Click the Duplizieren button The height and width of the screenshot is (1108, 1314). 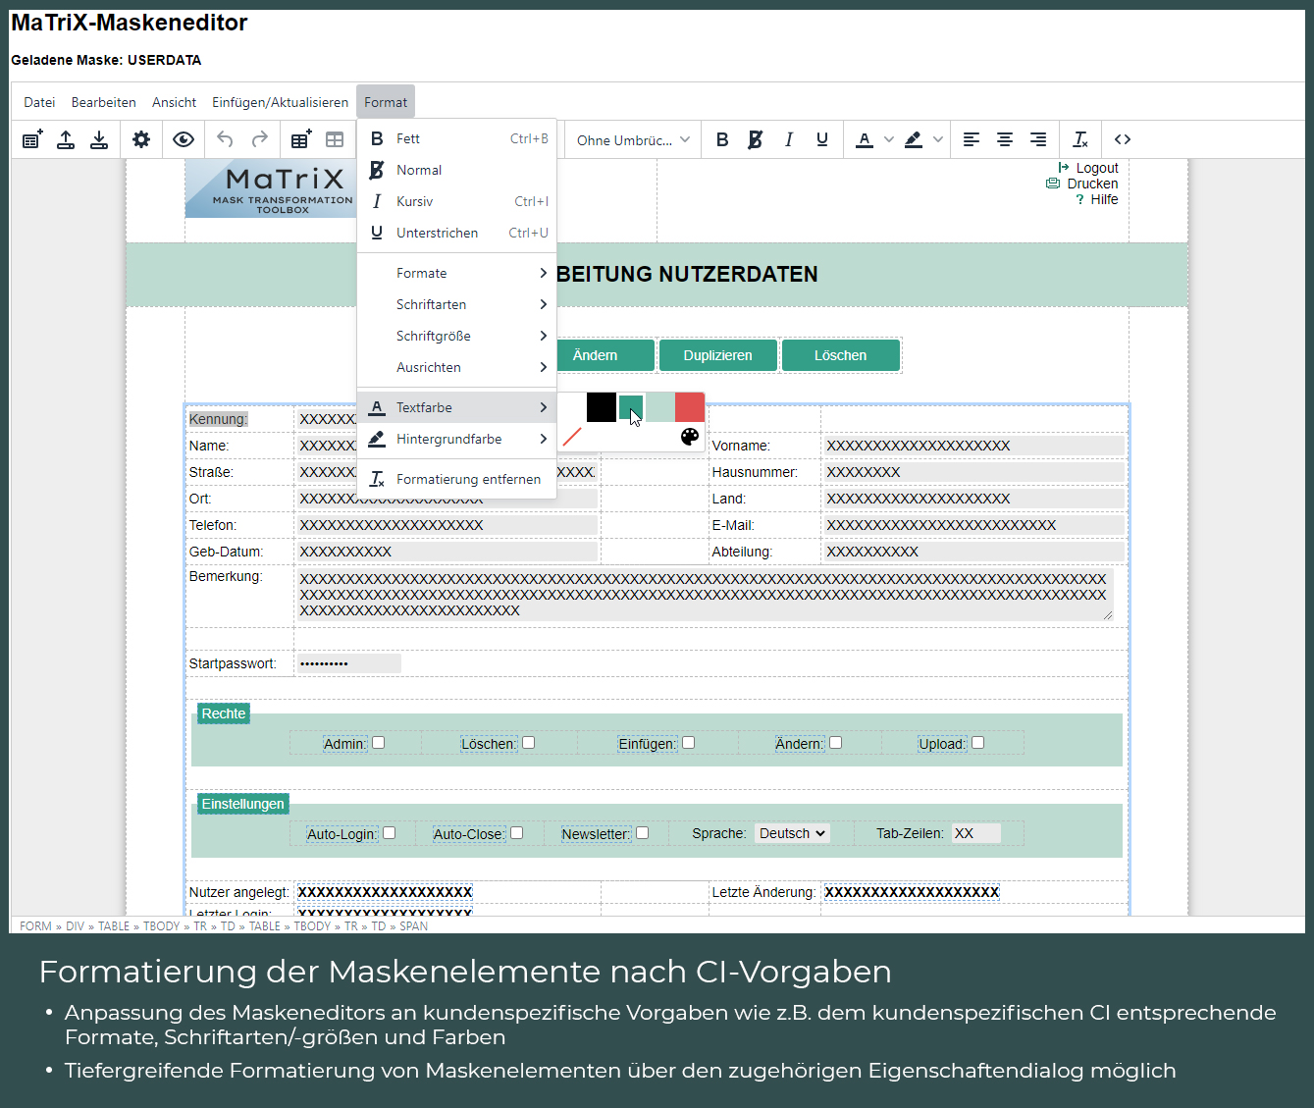[x=718, y=355]
